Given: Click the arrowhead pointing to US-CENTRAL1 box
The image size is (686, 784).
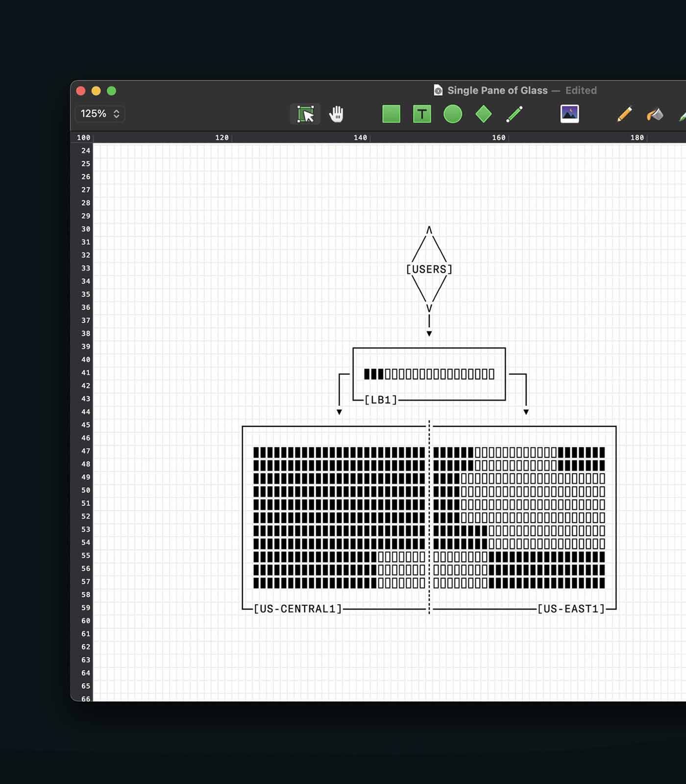Looking at the screenshot, I should pyautogui.click(x=339, y=412).
